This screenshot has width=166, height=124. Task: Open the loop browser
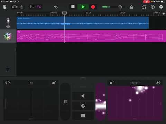(x=144, y=7)
